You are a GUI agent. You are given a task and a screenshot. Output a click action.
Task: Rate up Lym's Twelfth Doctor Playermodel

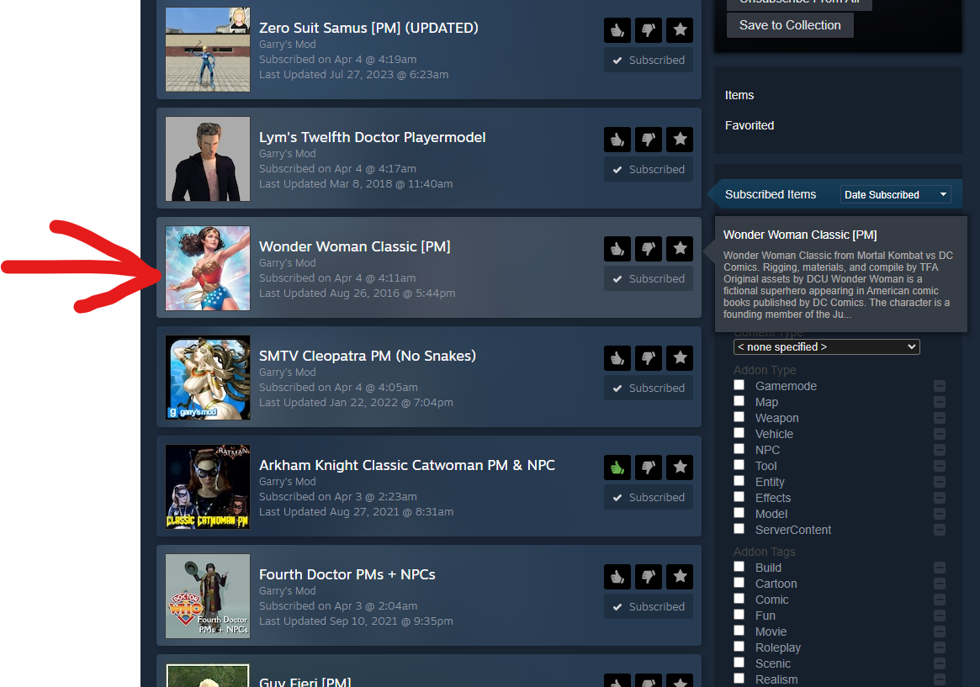click(x=617, y=139)
